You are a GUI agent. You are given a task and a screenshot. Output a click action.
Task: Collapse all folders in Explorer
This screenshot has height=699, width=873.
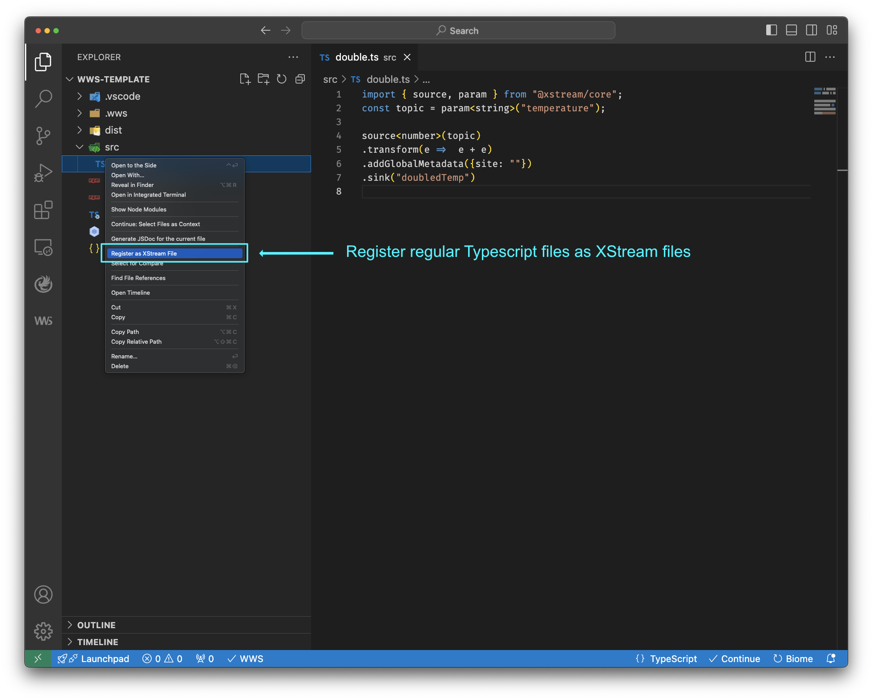pyautogui.click(x=300, y=79)
